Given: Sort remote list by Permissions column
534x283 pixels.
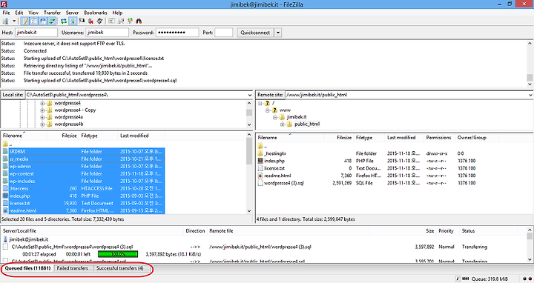Looking at the screenshot, I should pyautogui.click(x=438, y=138).
